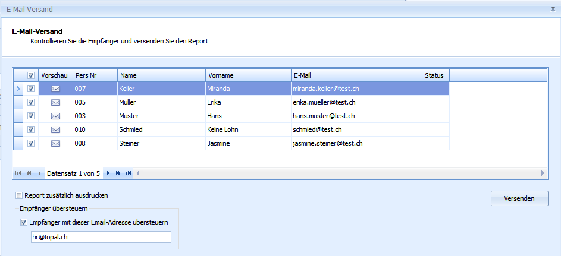This screenshot has height=256, width=561.
Task: Click the preview envelope icon for Erika Müller
Action: (x=55, y=103)
